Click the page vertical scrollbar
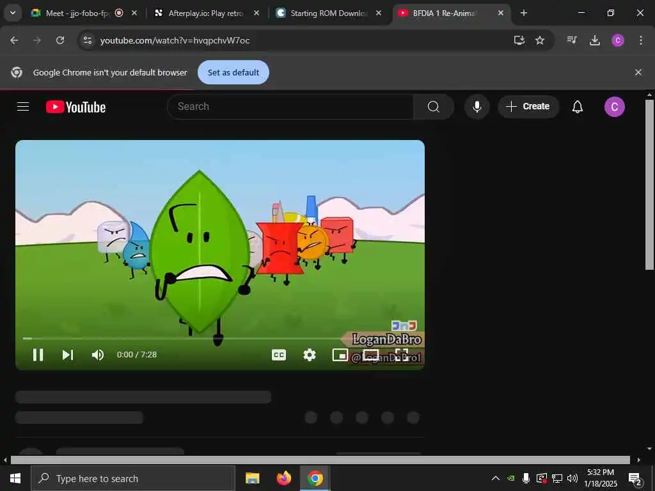655x491 pixels. tap(649, 184)
